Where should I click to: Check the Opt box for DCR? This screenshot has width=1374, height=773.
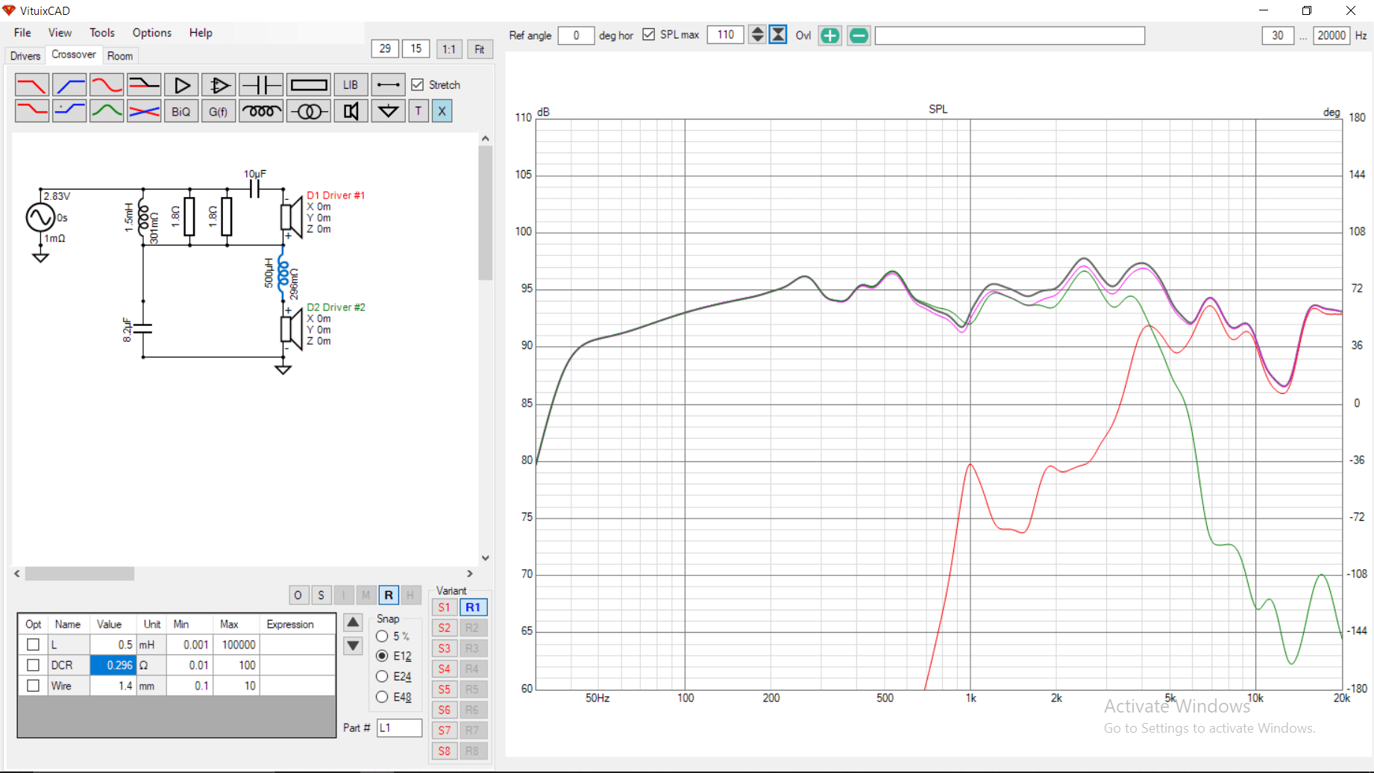pyautogui.click(x=33, y=665)
